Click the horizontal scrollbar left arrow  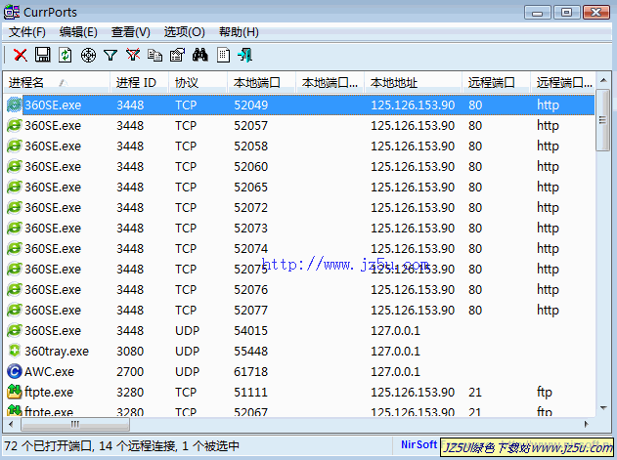11,424
